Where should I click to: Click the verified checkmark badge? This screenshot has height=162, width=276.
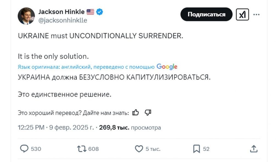coord(99,12)
